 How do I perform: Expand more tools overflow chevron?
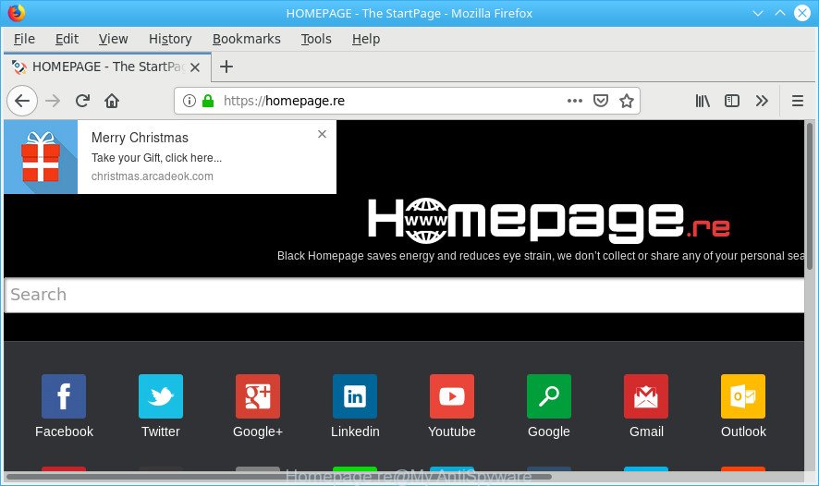(x=762, y=101)
